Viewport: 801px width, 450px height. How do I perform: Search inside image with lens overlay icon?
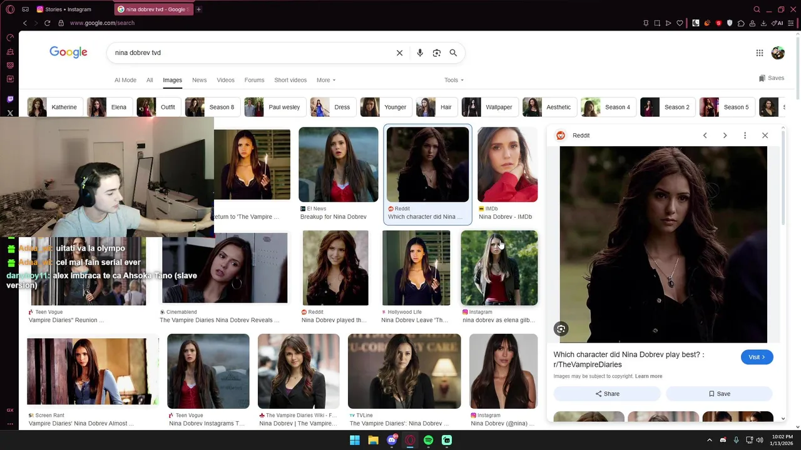561,329
